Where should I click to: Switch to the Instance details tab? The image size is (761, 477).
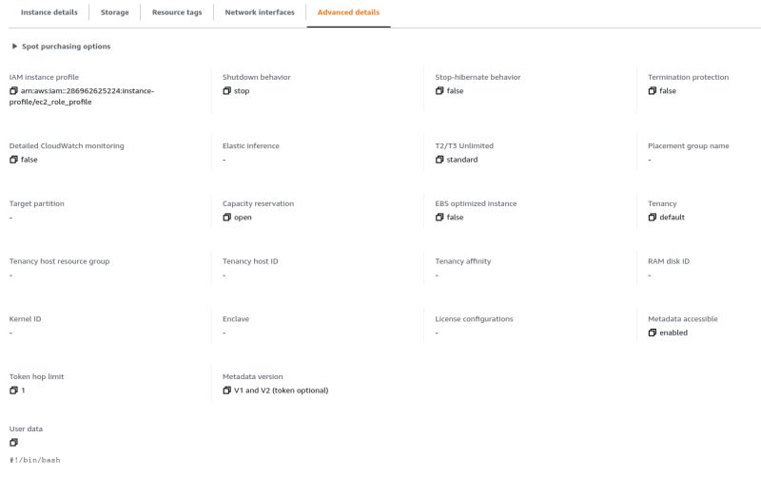click(49, 12)
